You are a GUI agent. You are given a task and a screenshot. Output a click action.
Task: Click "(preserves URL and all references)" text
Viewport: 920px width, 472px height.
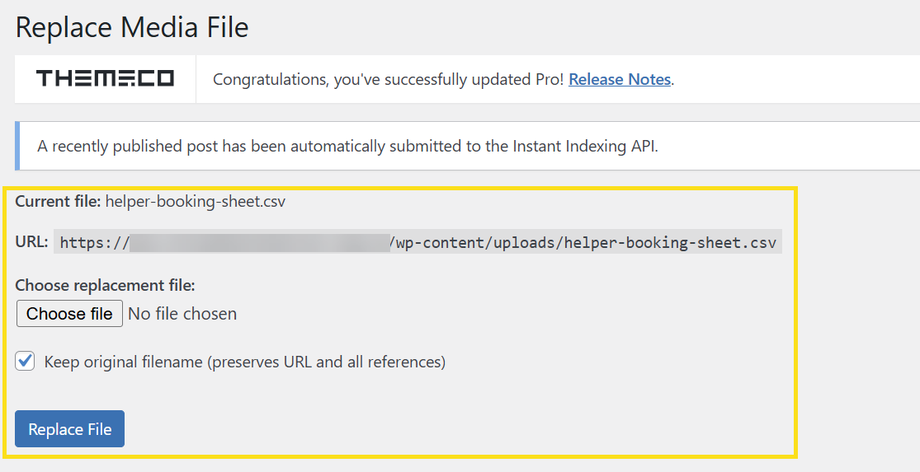(x=328, y=362)
